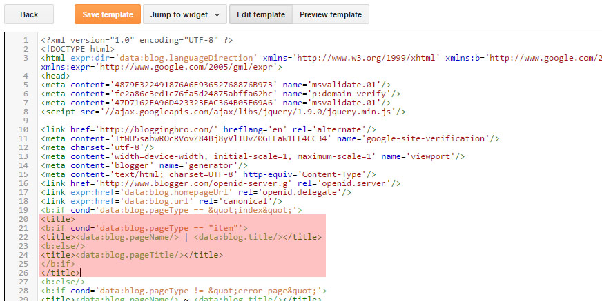Click the bloggingbro.com link href line

pos(208,129)
